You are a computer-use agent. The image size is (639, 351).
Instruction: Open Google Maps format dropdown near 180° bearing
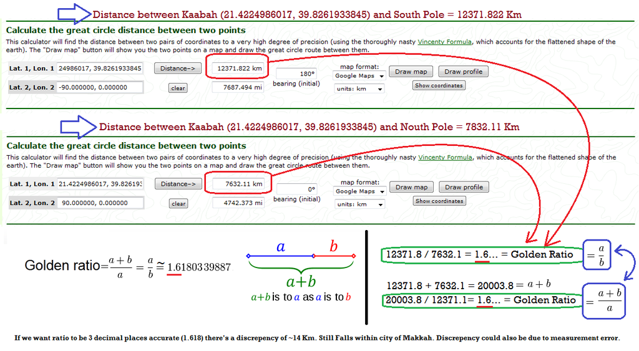(359, 76)
